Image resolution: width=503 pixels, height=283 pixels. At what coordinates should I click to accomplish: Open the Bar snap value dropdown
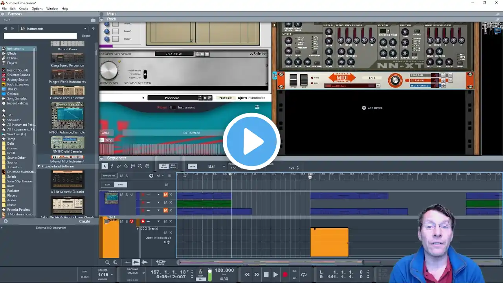224,166
